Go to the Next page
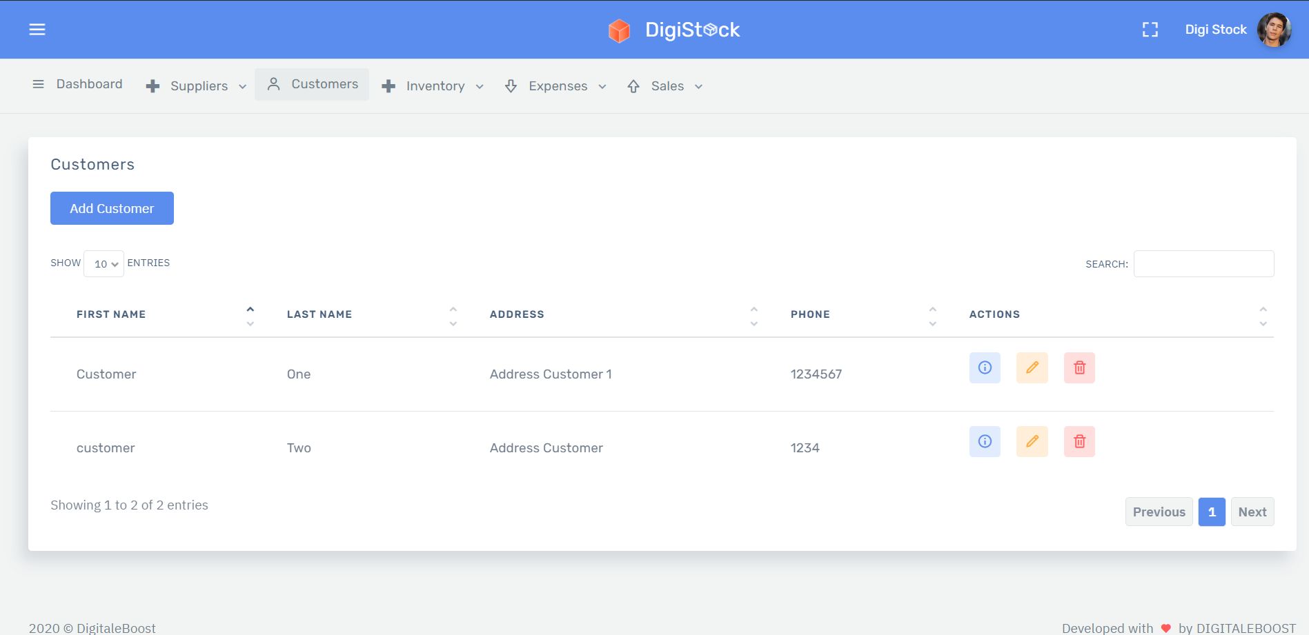Viewport: 1309px width, 635px height. pyautogui.click(x=1252, y=512)
